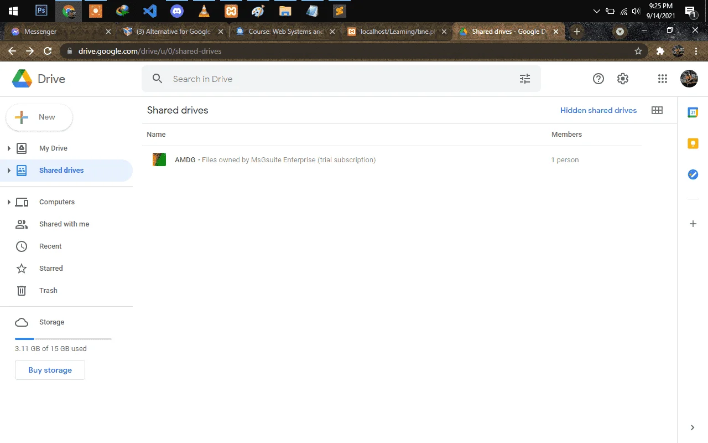Open Chrome three-dot menu

[x=696, y=51]
